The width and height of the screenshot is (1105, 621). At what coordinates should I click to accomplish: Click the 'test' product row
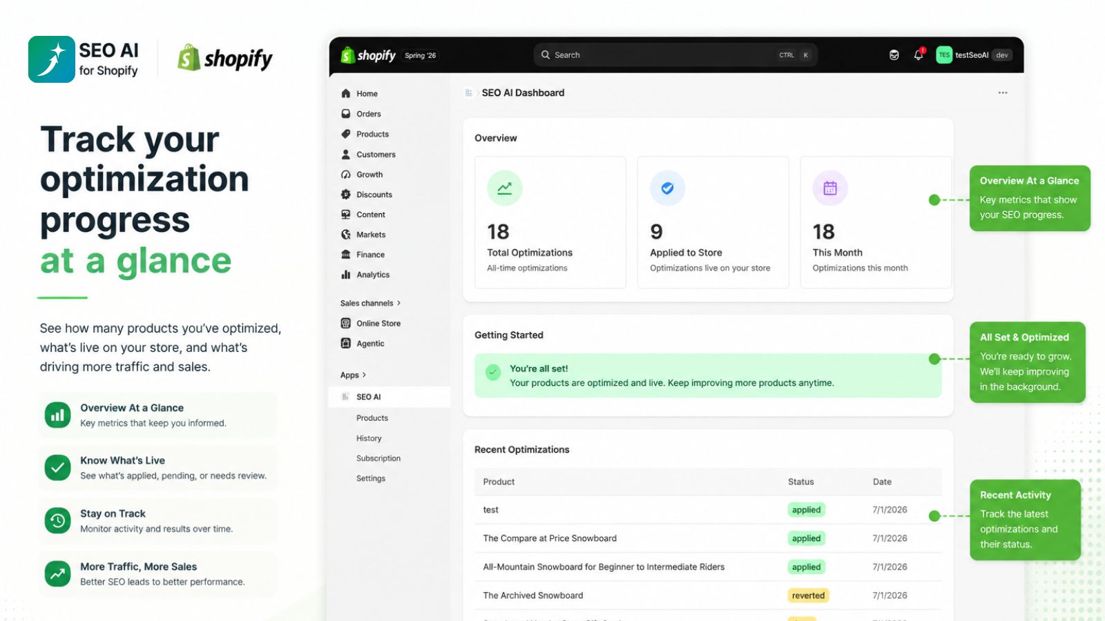click(x=708, y=510)
